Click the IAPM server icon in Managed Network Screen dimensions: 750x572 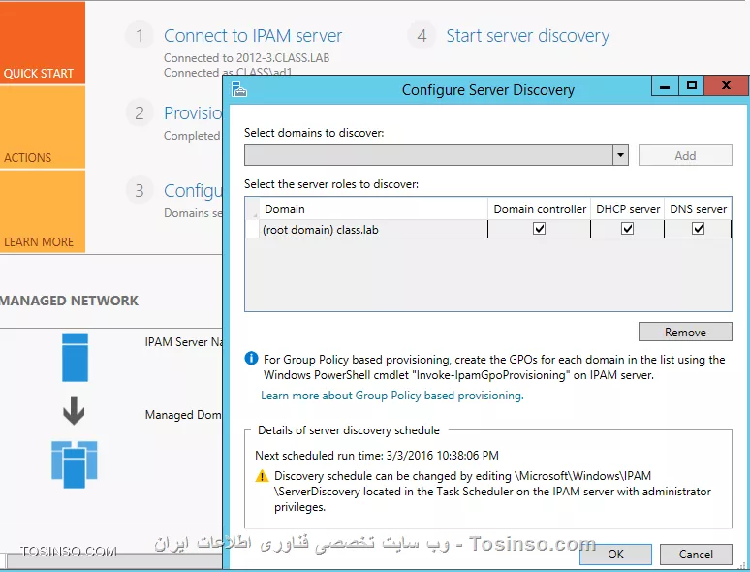click(75, 357)
